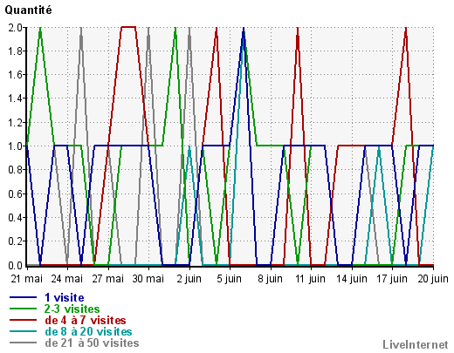The image size is (454, 353).
Task: Click the blue line swatch for 1 visite
Action: 24,297
